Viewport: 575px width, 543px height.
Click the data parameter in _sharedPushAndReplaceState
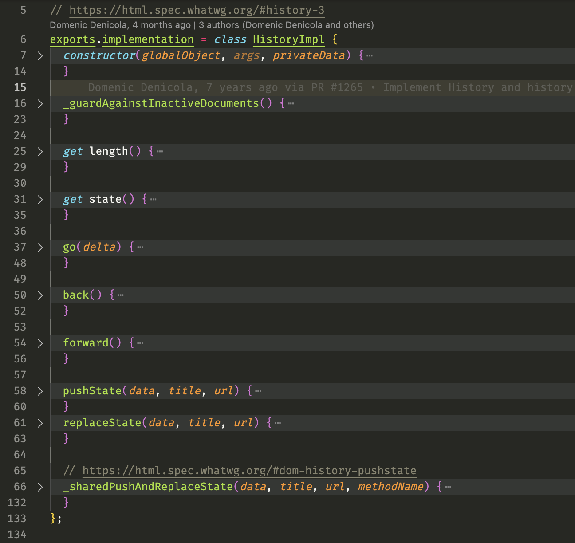pos(253,487)
